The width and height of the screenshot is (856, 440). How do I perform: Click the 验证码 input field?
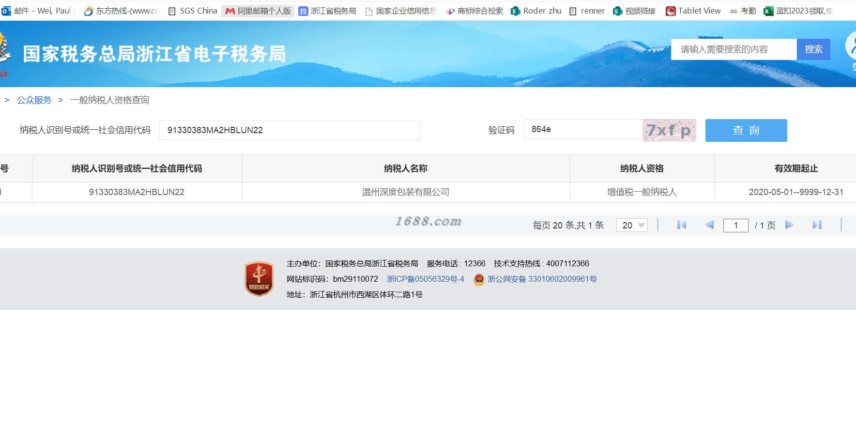583,129
